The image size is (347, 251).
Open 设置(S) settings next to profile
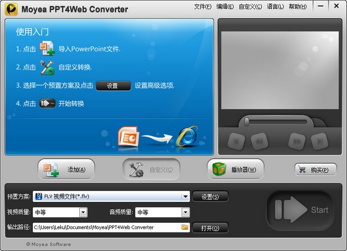coord(210,197)
